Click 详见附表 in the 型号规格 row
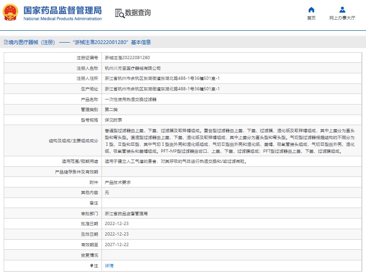Viewport: 366px width, 275px height. click(x=113, y=120)
